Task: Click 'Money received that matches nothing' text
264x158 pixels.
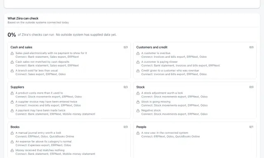Action: [x=40, y=150]
